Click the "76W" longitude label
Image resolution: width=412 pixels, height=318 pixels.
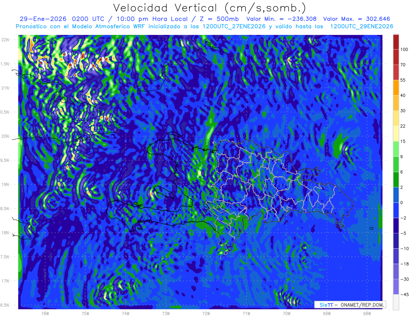point(45,314)
